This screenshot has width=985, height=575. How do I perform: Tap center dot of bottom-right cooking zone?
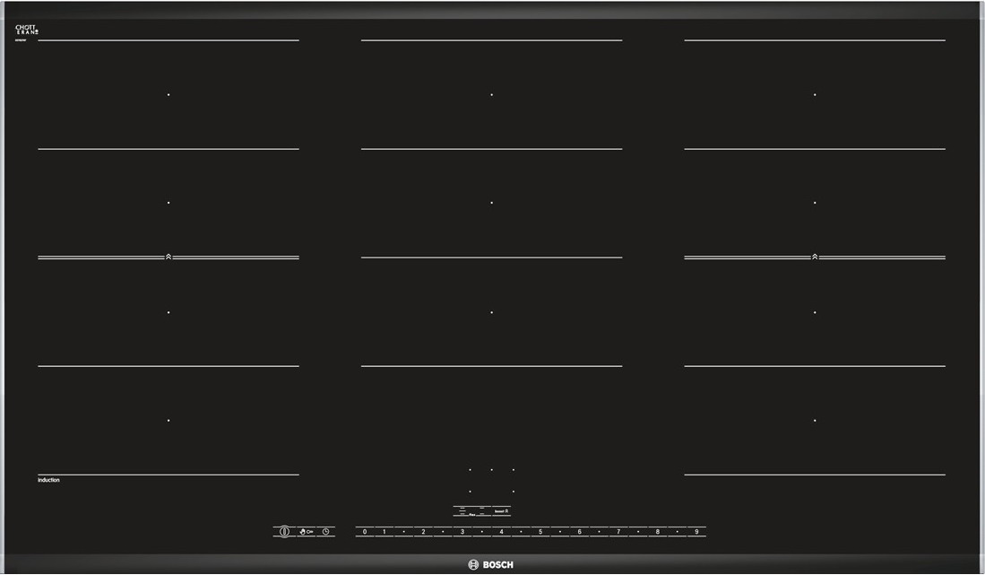pos(815,420)
